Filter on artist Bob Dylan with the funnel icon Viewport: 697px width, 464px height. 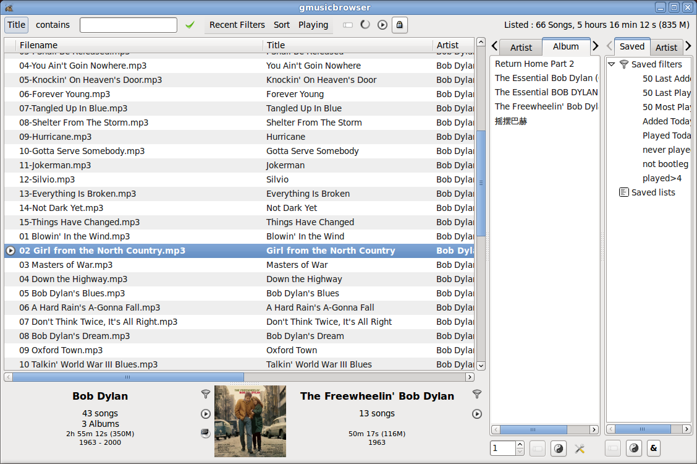[x=205, y=394]
